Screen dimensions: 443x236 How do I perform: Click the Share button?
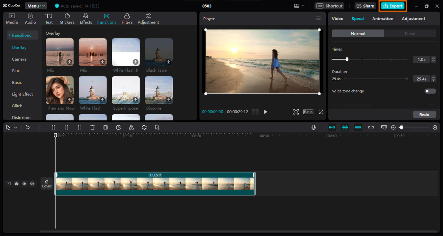(x=365, y=6)
